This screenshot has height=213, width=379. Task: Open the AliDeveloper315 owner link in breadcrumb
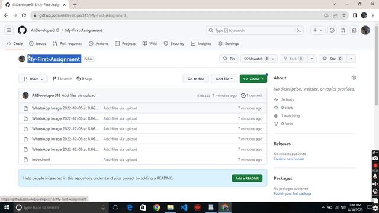click(45, 30)
